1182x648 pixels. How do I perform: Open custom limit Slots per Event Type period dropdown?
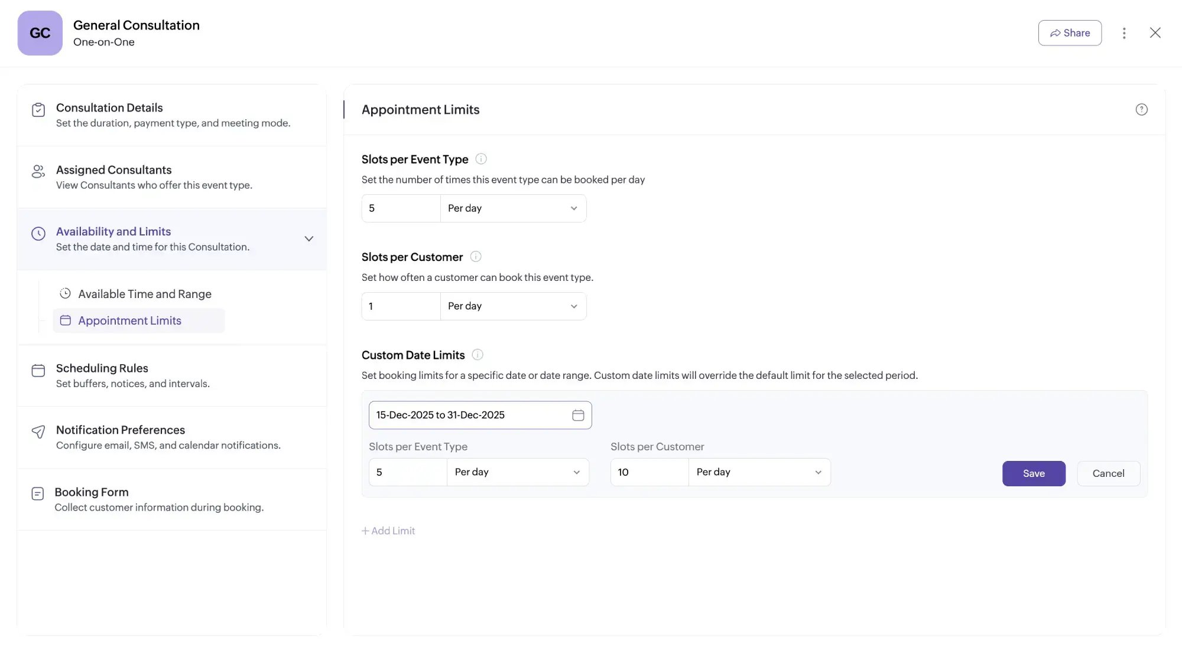coord(517,472)
